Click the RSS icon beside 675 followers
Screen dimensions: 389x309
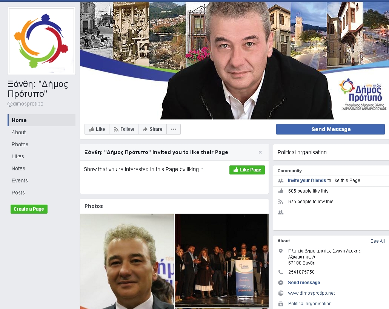[x=281, y=202]
